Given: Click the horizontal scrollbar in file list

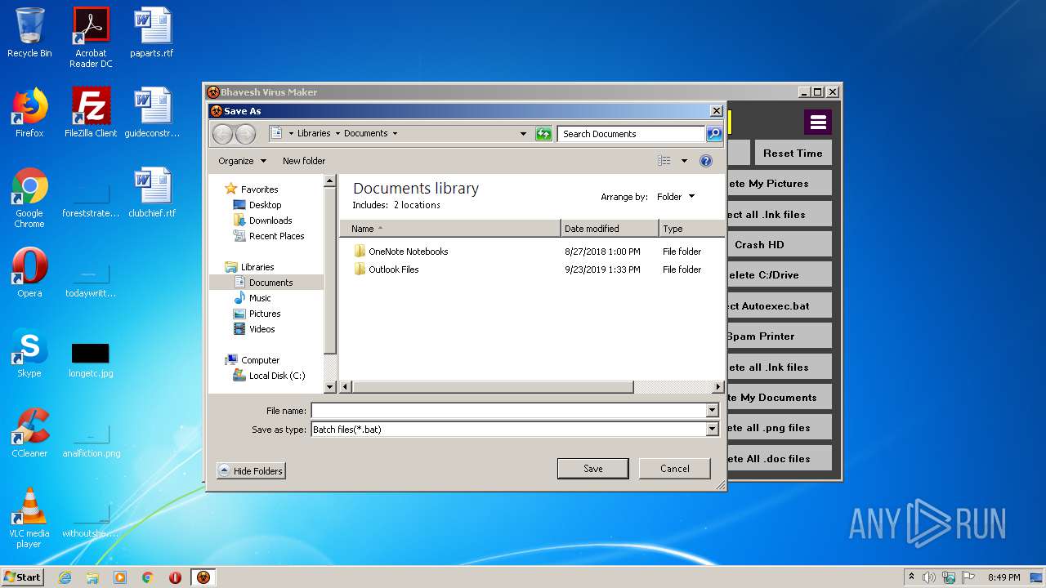Looking at the screenshot, I should point(493,387).
